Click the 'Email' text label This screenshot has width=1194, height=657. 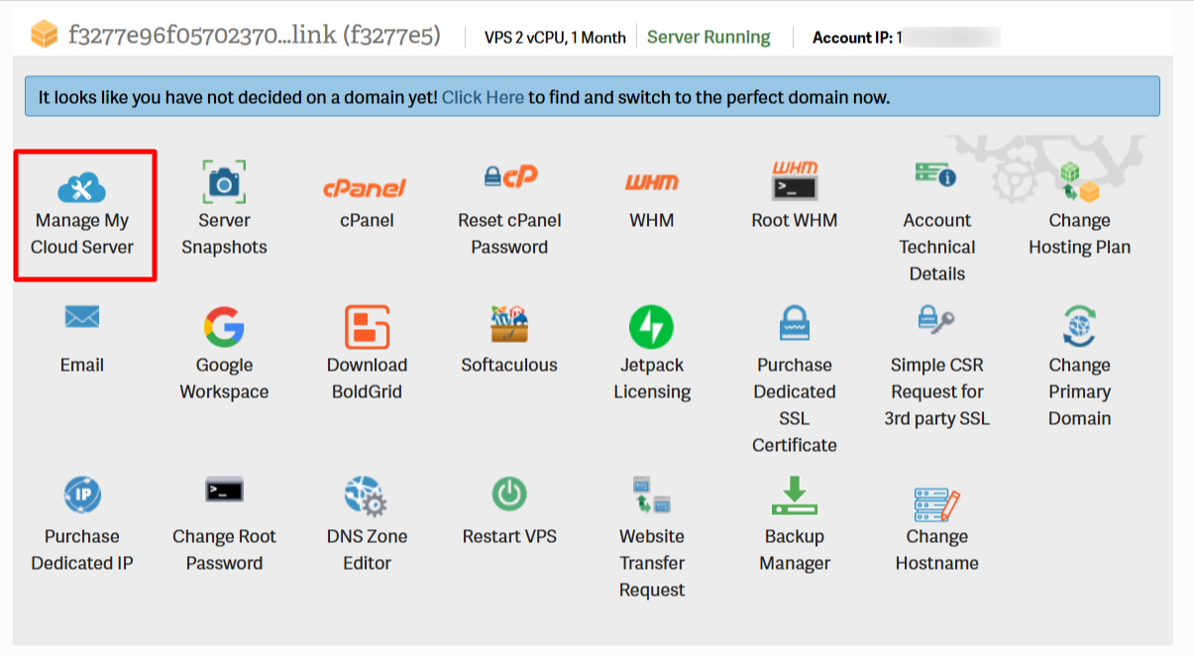[82, 365]
